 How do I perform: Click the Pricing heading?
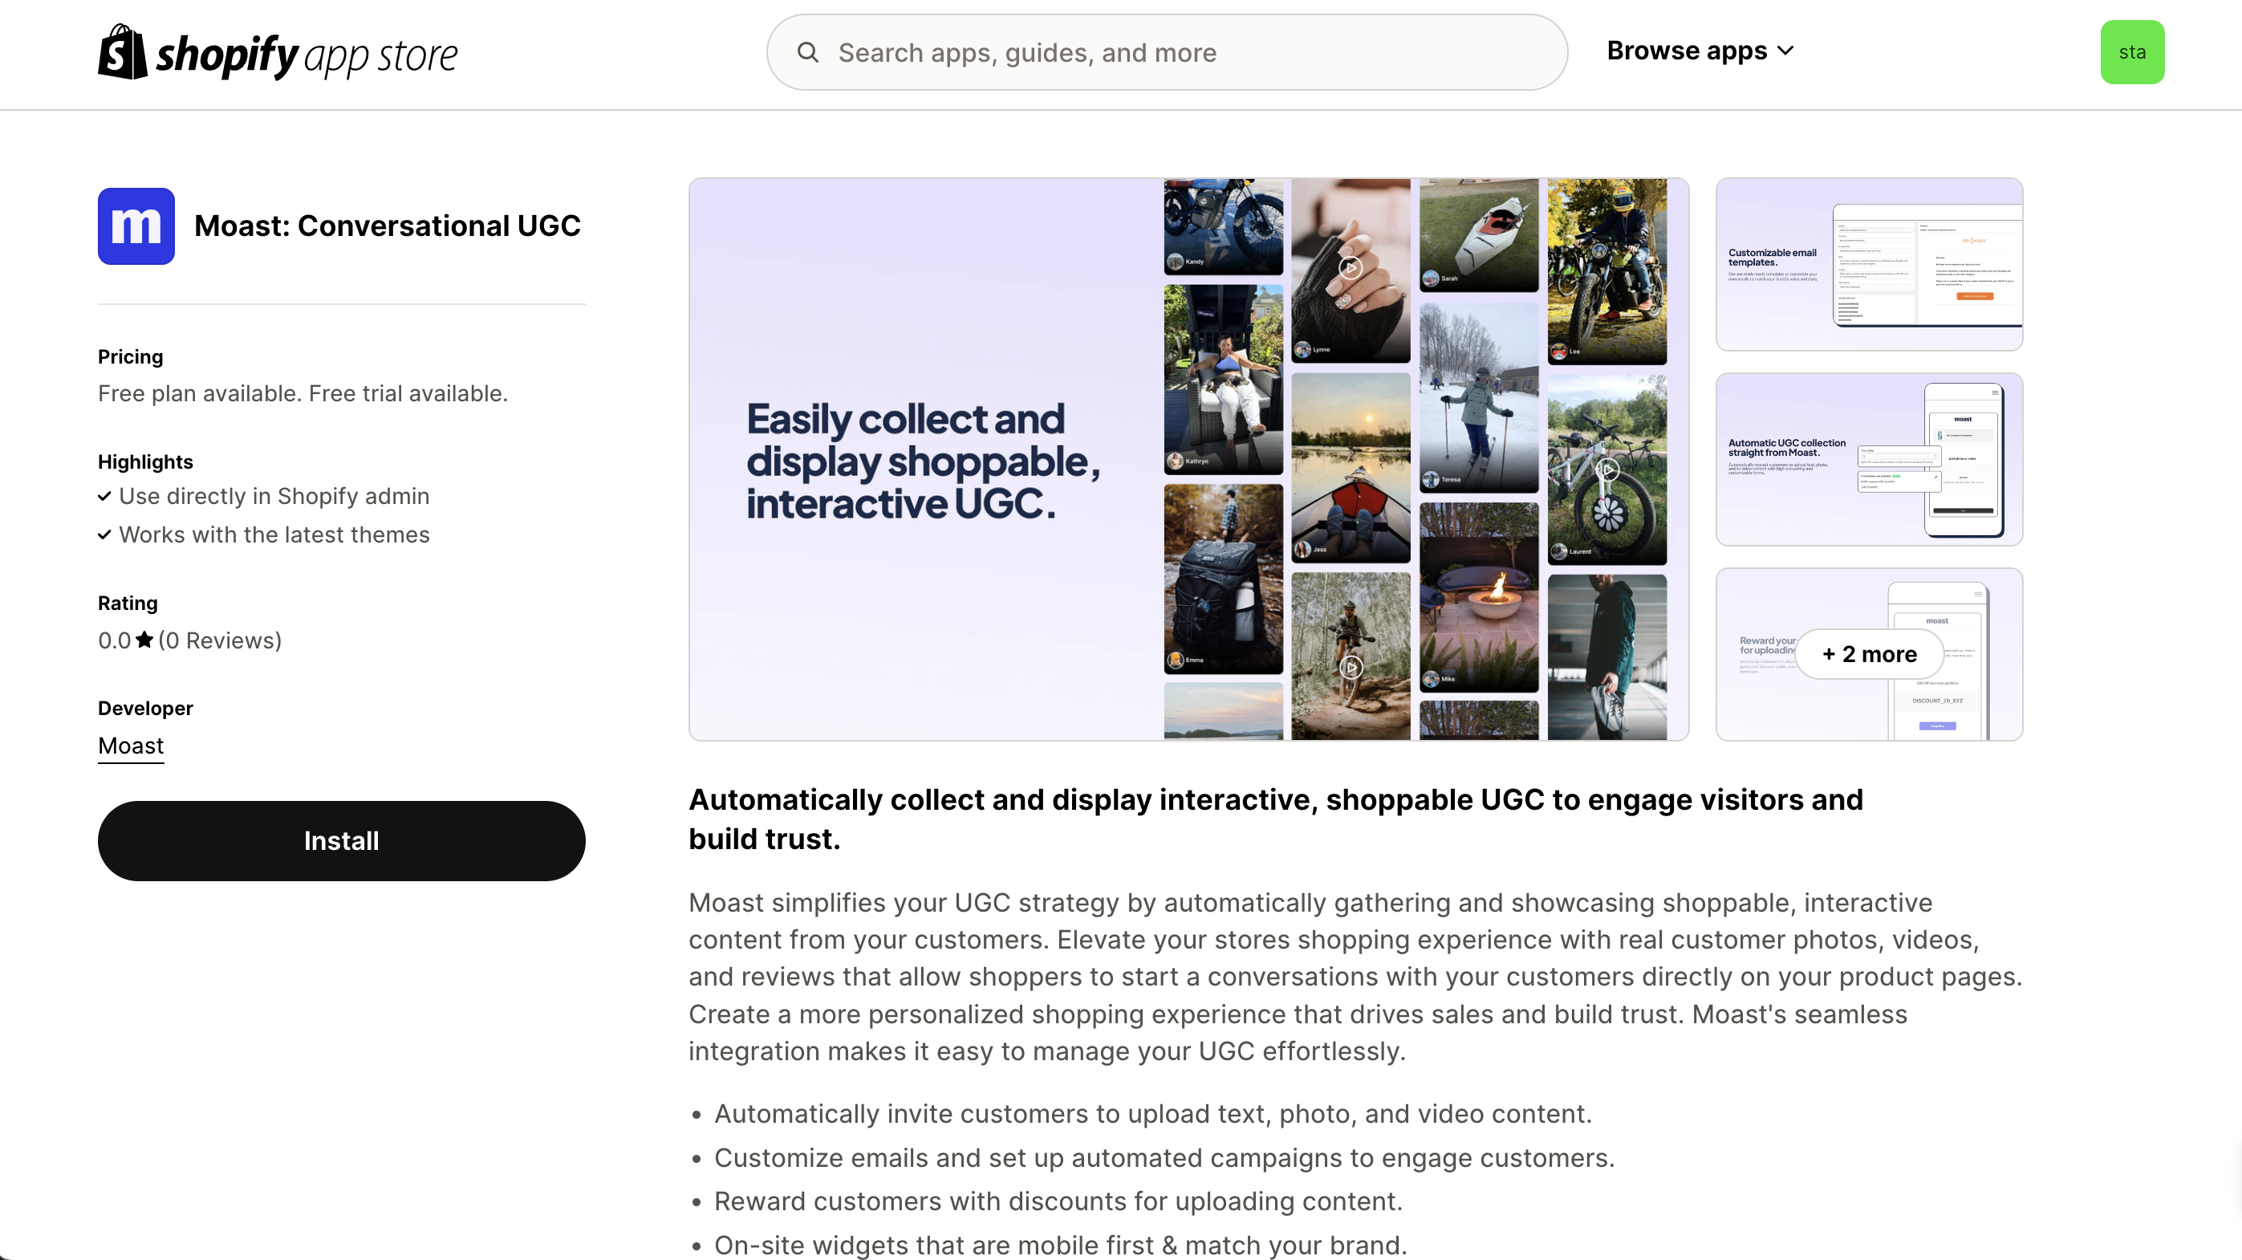131,357
